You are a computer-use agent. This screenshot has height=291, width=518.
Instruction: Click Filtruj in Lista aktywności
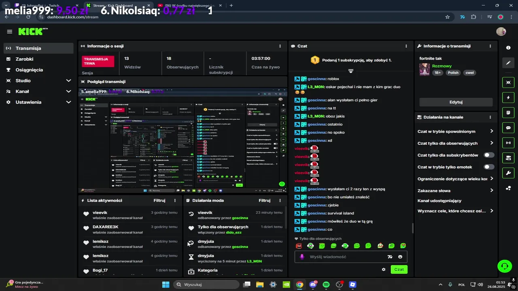pos(159,200)
